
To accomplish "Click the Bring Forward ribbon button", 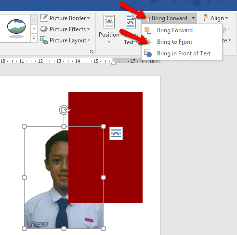I will pyautogui.click(x=167, y=18).
